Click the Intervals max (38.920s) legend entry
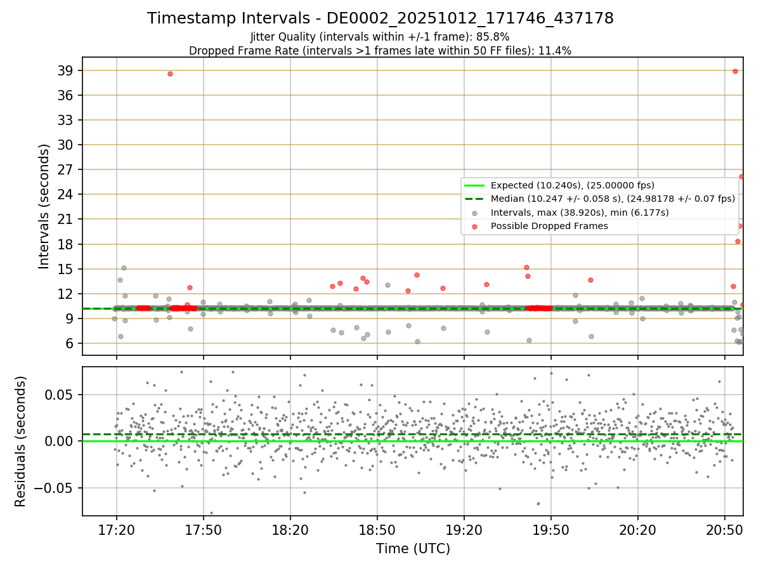761x571 pixels. click(x=580, y=213)
